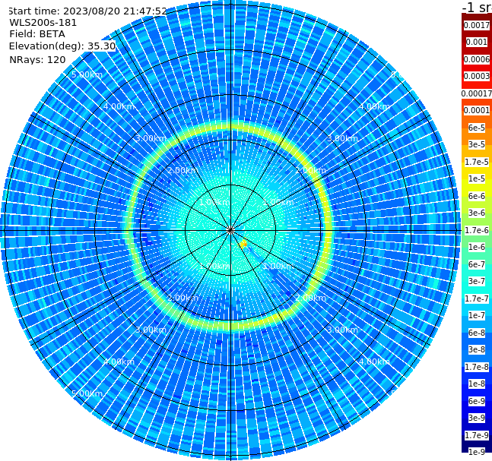Click the 0.001 colorbar tick label
The image size is (492, 461).
coord(477,42)
